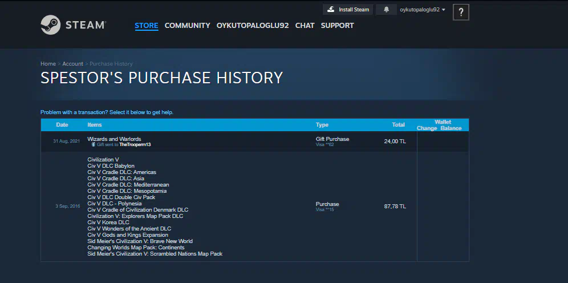This screenshot has height=283, width=568.
Task: Click the "Problem with a transaction?" help text
Action: (x=107, y=112)
